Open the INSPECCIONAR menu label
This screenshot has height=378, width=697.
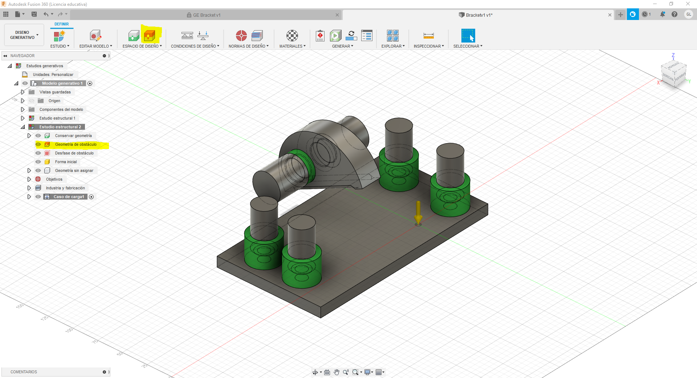[429, 46]
